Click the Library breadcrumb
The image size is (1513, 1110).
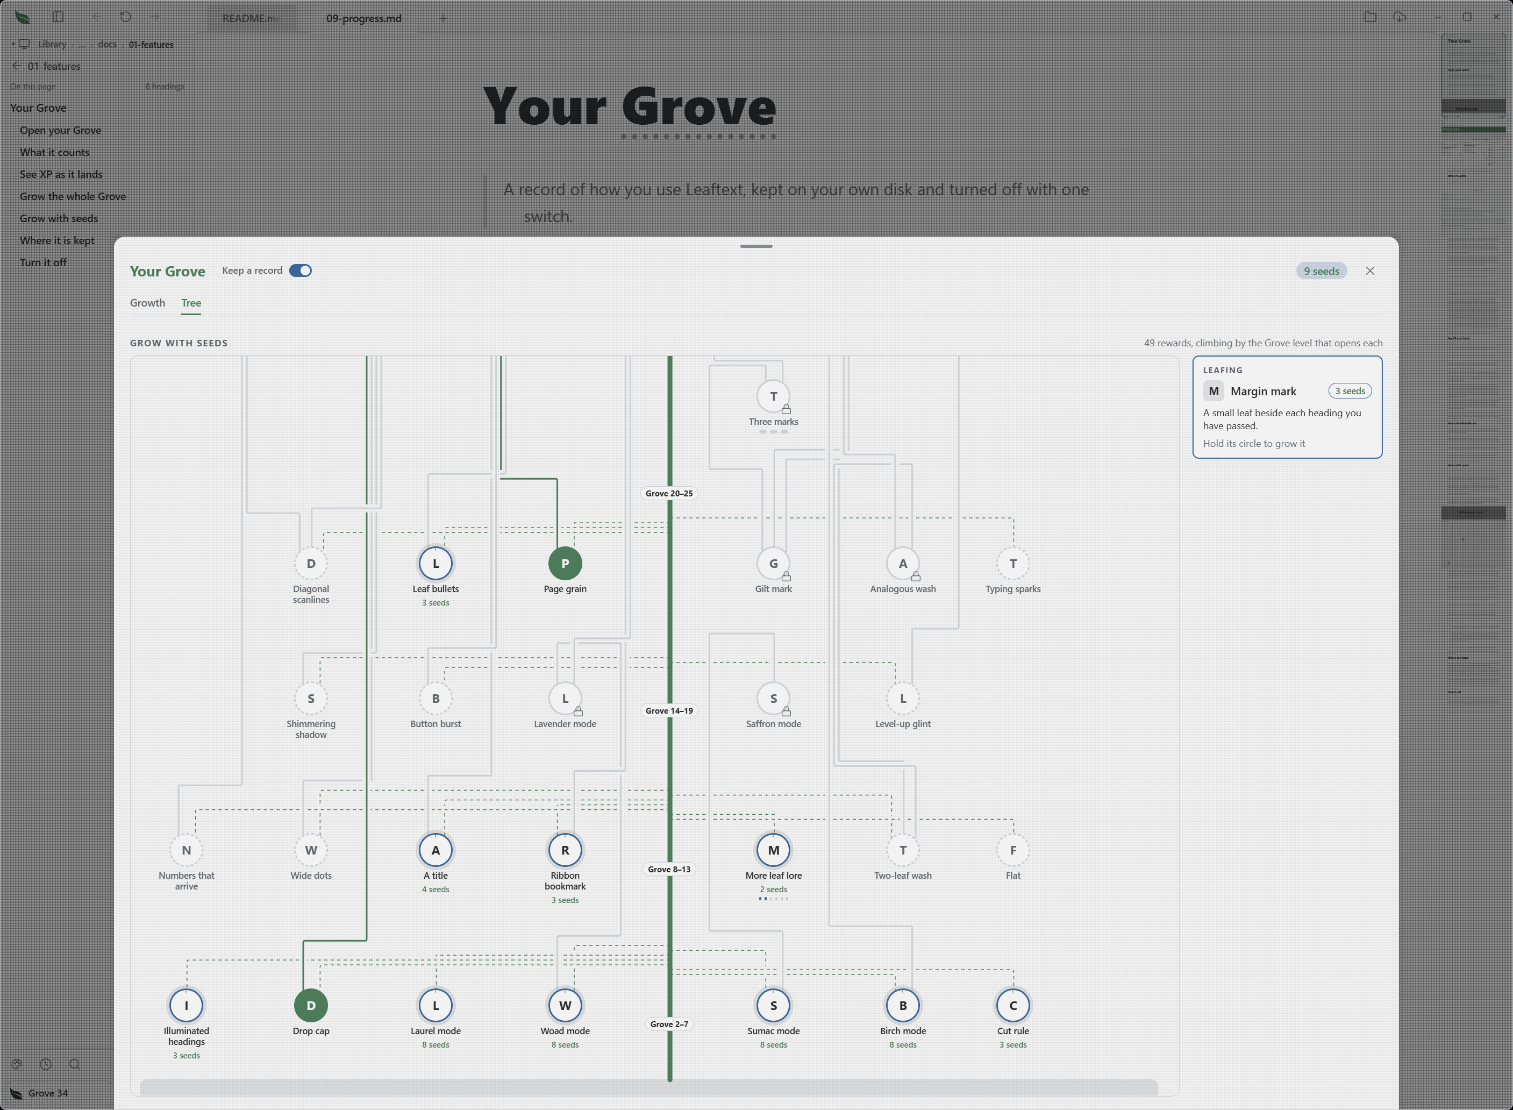52,44
